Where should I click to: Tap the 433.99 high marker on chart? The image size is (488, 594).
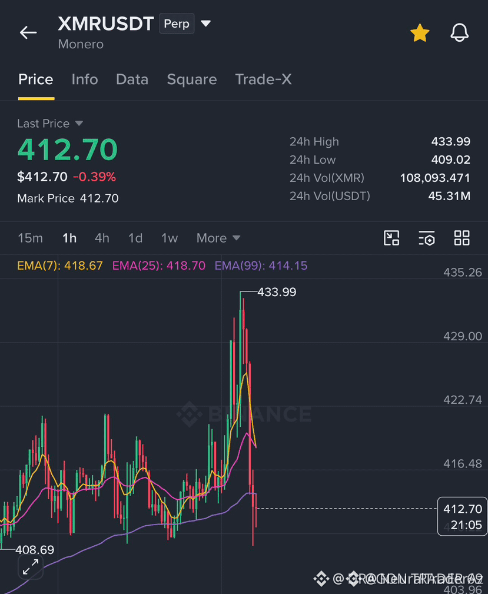[277, 292]
